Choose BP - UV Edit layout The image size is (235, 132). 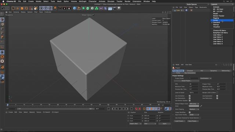click(218, 11)
